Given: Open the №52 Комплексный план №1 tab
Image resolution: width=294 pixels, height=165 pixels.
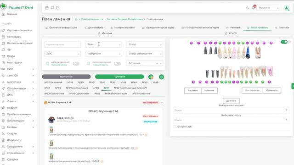Looking at the screenshot, I should [x=130, y=88].
